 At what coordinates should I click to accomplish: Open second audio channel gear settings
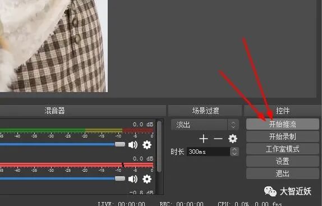[x=147, y=179]
